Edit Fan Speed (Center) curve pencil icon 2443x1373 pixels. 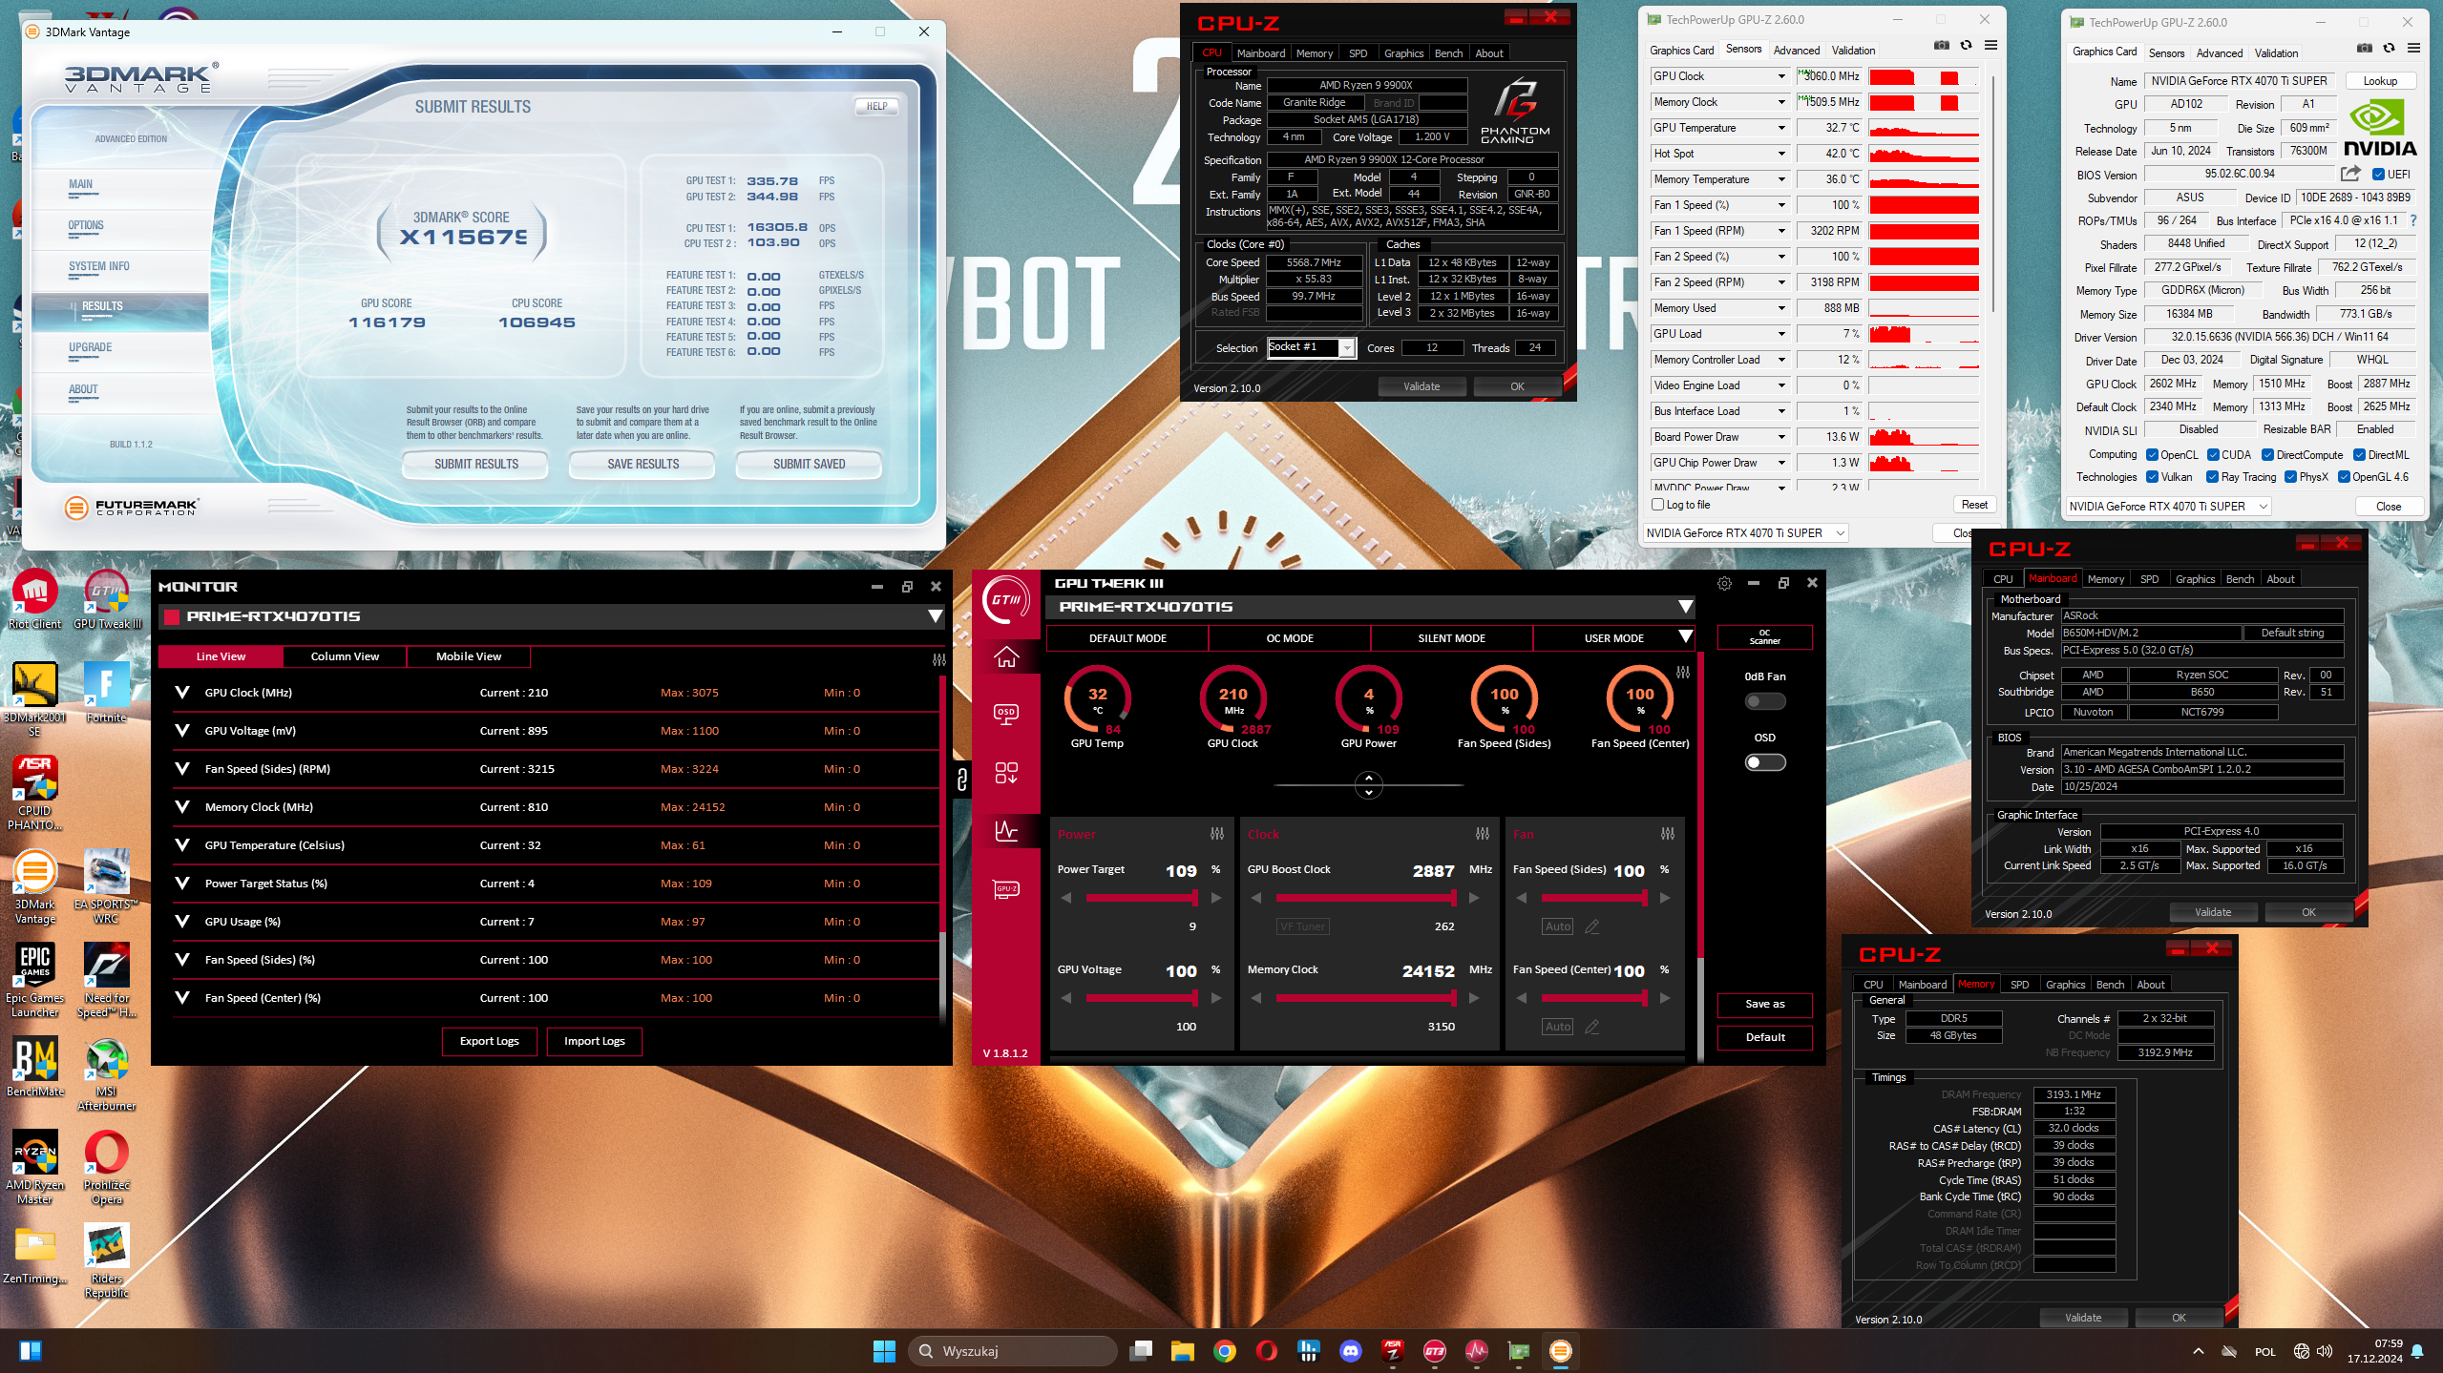coord(1592,1027)
